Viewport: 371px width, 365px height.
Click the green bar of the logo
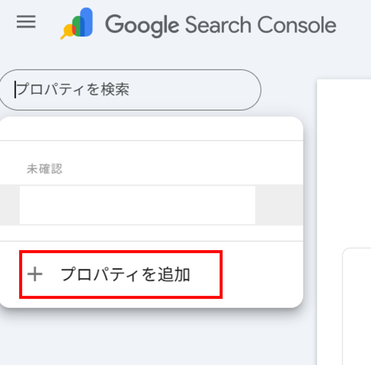[x=78, y=26]
